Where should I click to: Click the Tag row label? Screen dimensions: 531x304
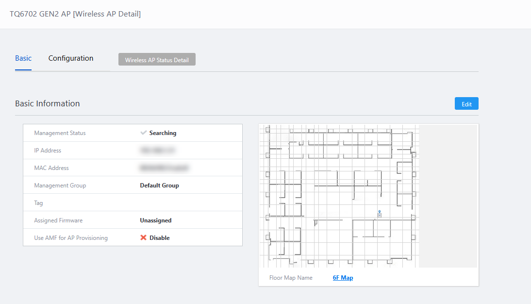pos(39,203)
